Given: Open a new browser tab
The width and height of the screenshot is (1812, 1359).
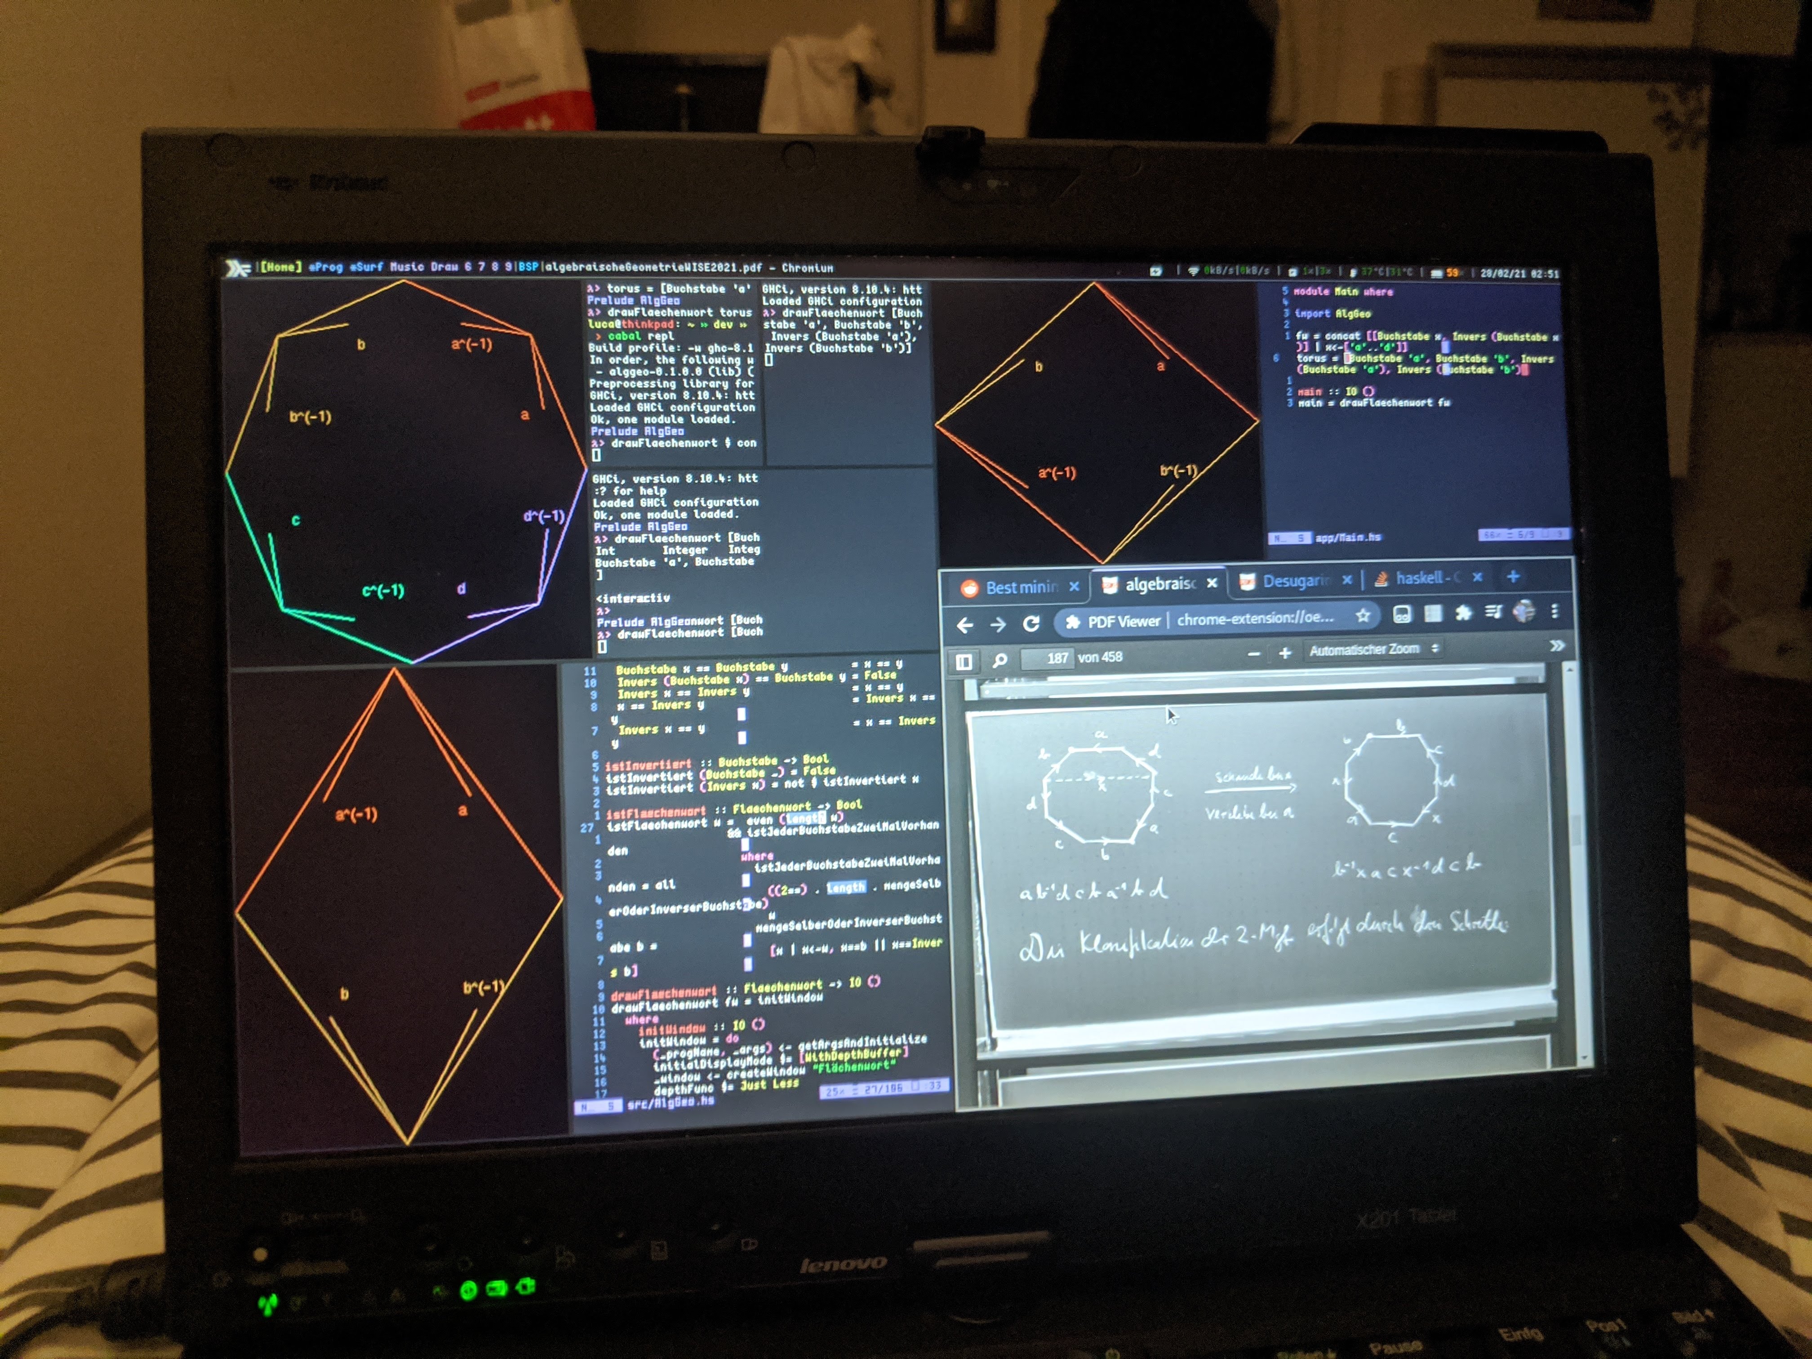Looking at the screenshot, I should point(1513,577).
